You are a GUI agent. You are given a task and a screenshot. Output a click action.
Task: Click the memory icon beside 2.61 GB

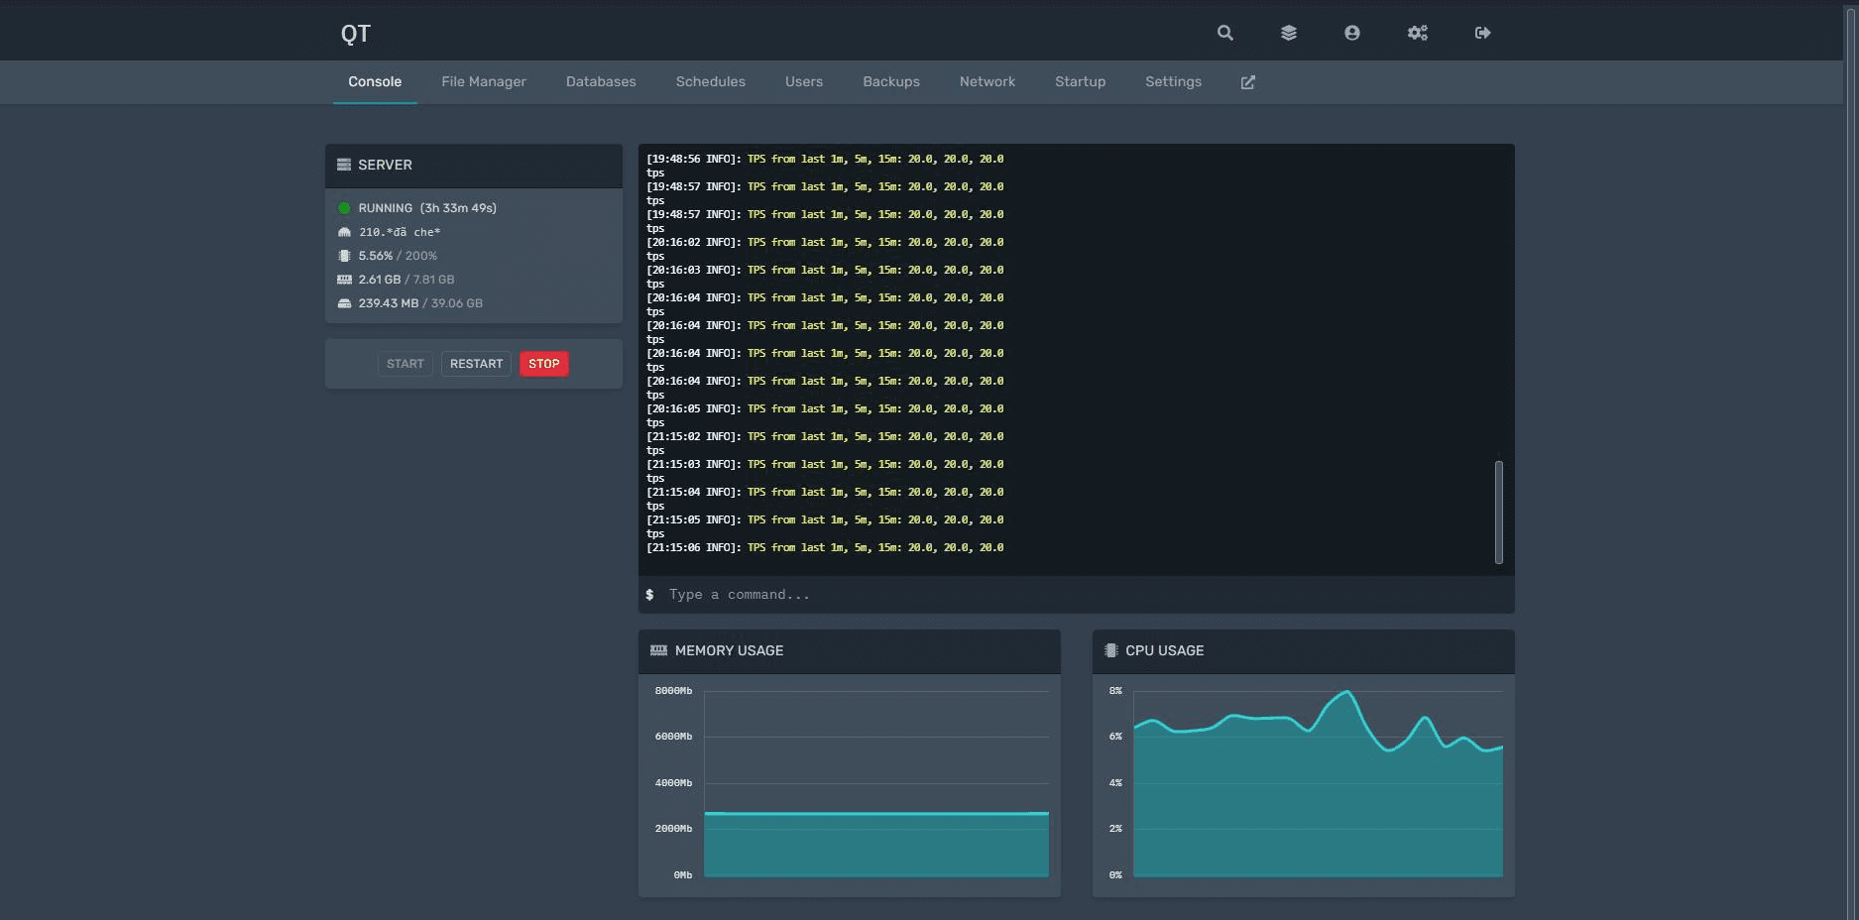tap(344, 280)
